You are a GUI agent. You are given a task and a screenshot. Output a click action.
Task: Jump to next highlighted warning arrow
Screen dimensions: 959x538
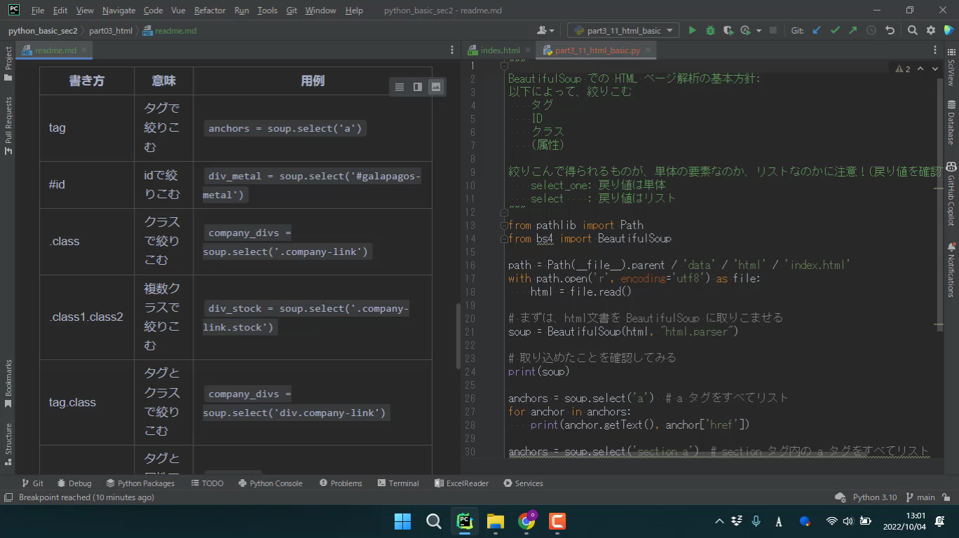coord(936,69)
